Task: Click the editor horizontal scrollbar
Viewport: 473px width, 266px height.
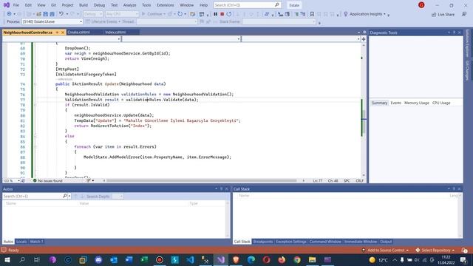Action: (202, 180)
